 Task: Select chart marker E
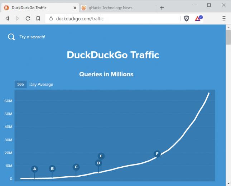pos(101,156)
